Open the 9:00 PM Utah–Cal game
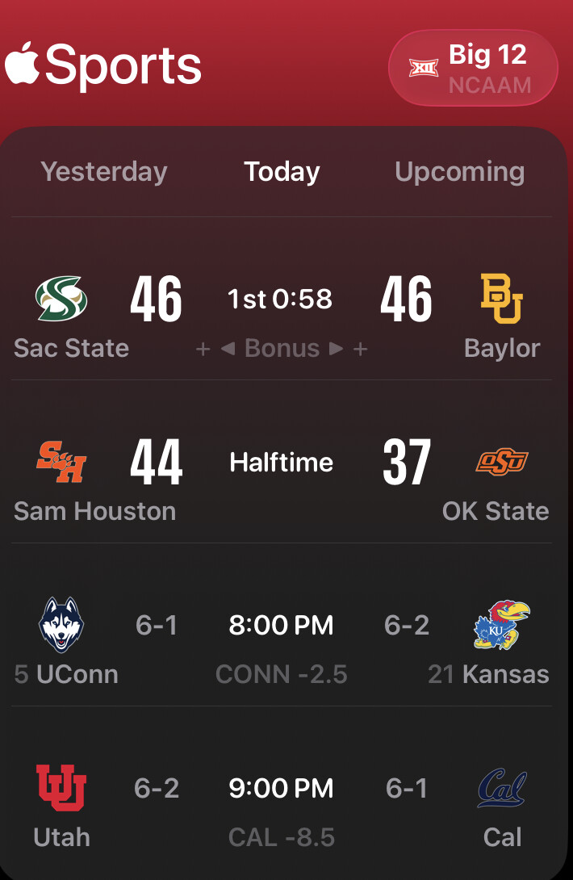The image size is (573, 880). point(281,789)
